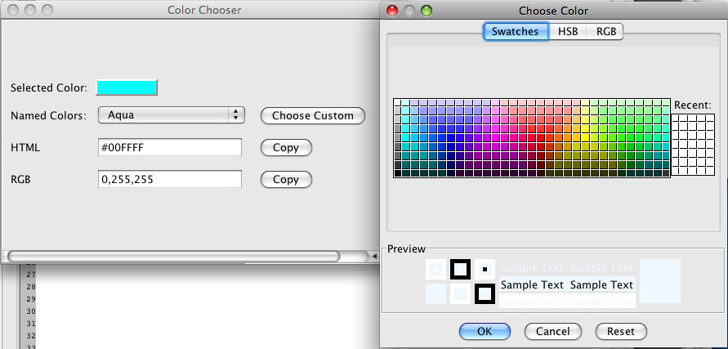Cancel the Choose Color dialog
Image resolution: width=728 pixels, height=349 pixels.
[x=552, y=331]
